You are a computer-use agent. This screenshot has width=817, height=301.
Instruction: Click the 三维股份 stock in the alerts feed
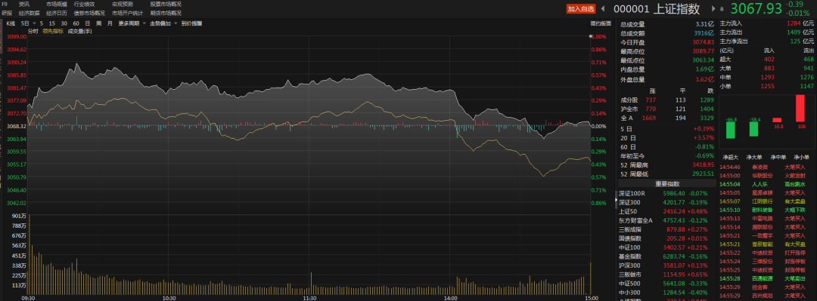(x=763, y=261)
